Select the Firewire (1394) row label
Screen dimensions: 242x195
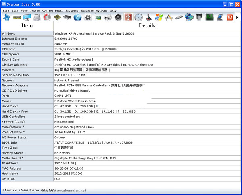[x=27, y=122]
